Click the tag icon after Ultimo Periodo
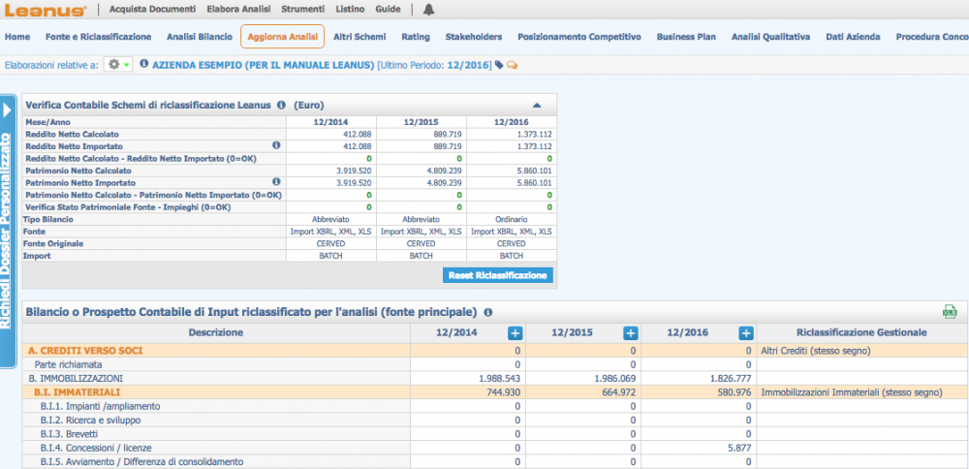 click(499, 64)
